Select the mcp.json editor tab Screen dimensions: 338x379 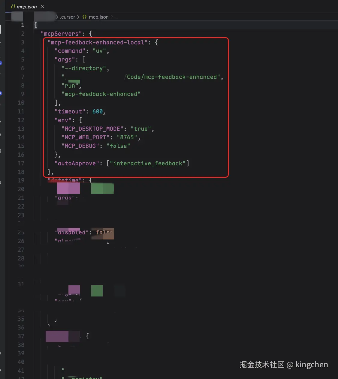(x=27, y=6)
